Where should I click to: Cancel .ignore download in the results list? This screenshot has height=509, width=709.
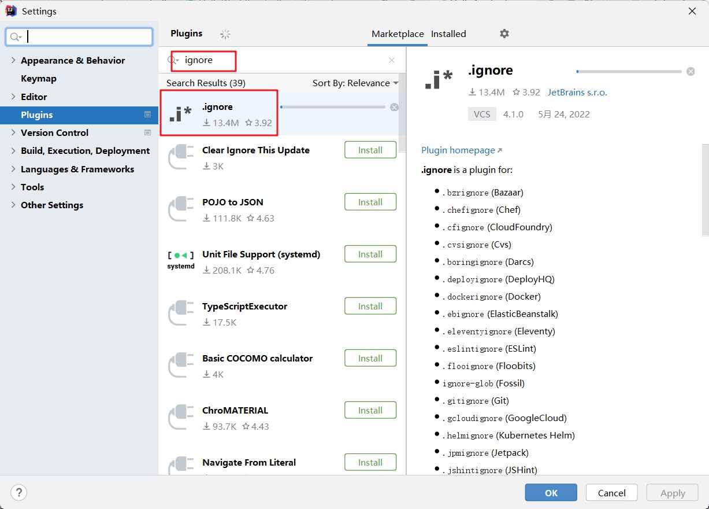[394, 107]
